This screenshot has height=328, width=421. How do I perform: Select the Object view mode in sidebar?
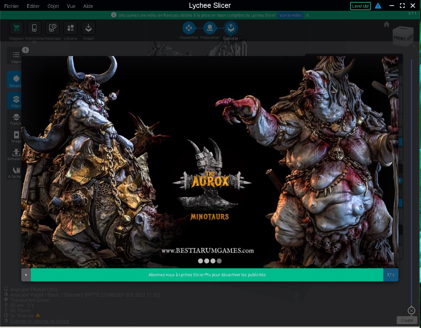[x=14, y=100]
